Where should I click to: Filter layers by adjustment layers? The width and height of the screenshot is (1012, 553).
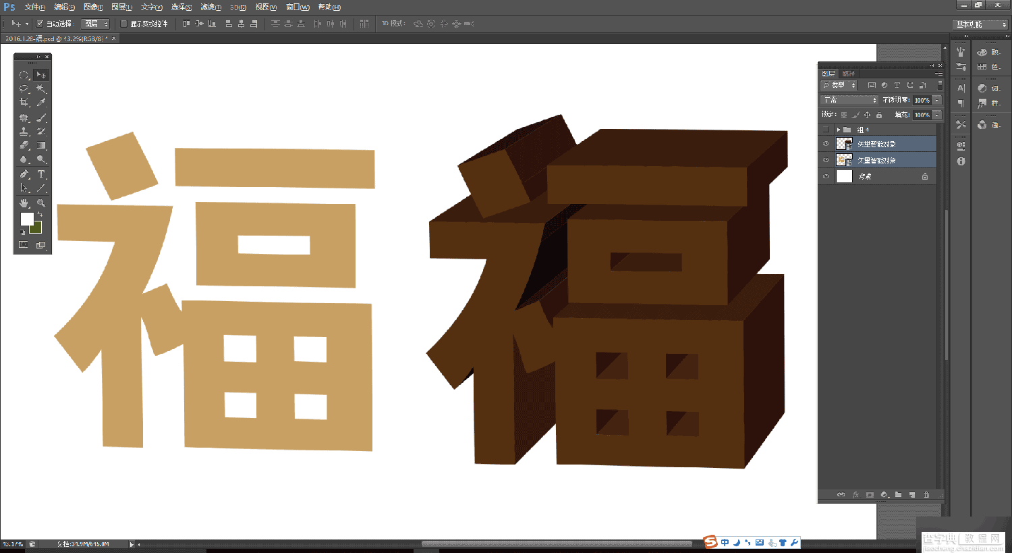(x=884, y=85)
